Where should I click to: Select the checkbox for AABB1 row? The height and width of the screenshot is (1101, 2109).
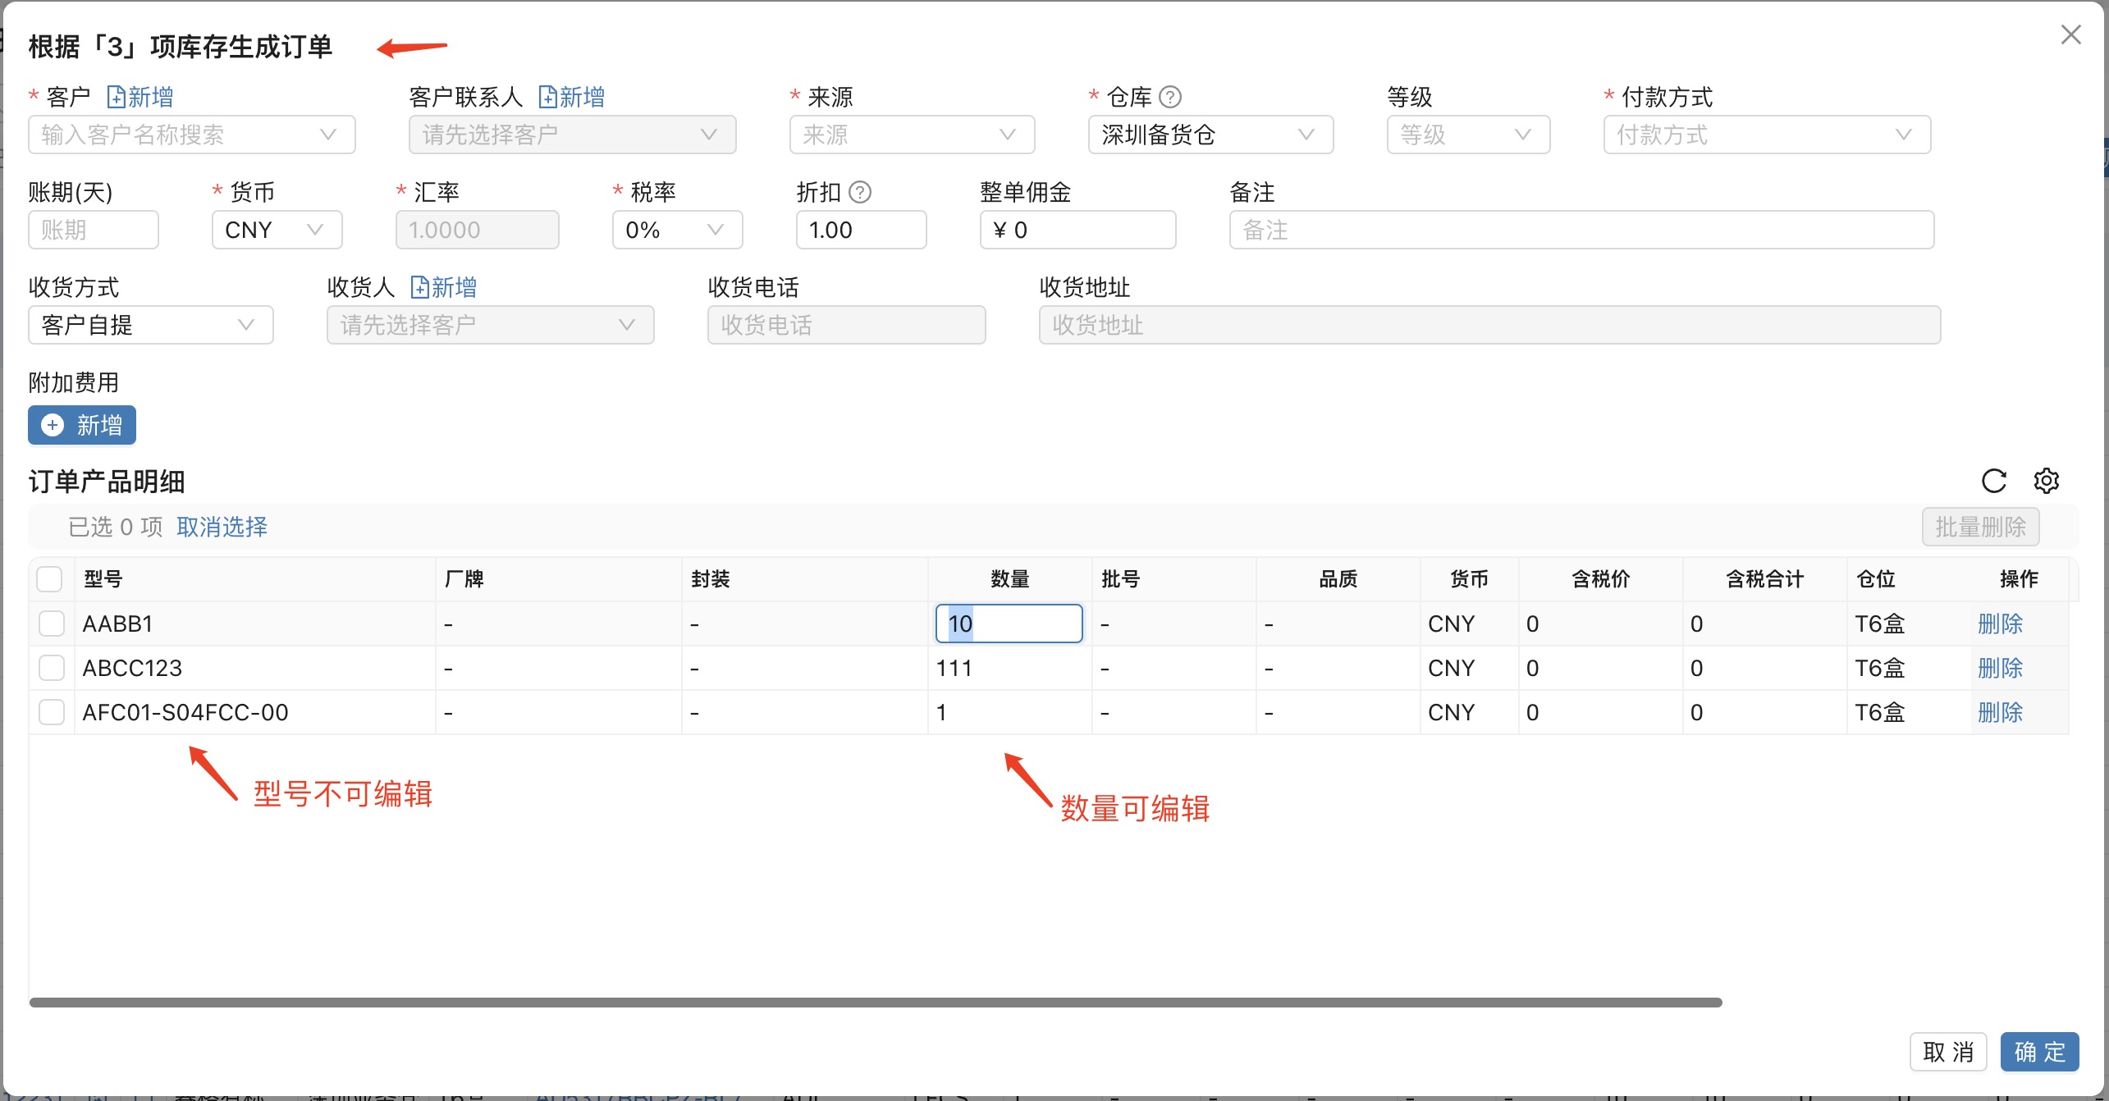coord(52,623)
